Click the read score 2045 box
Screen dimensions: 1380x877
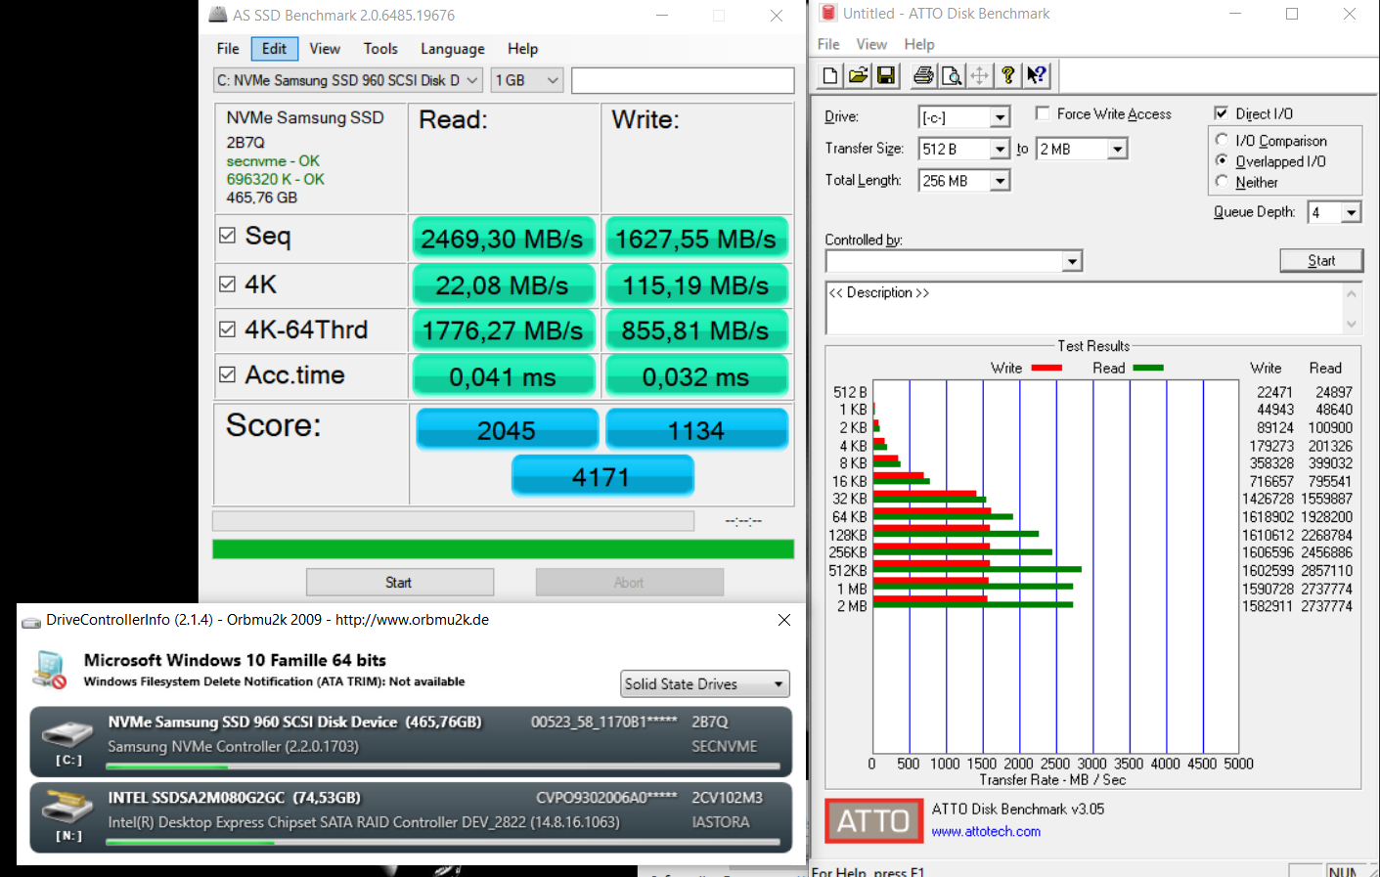click(x=507, y=430)
